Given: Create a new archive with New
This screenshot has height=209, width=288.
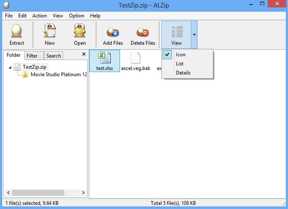Looking at the screenshot, I should [50, 35].
